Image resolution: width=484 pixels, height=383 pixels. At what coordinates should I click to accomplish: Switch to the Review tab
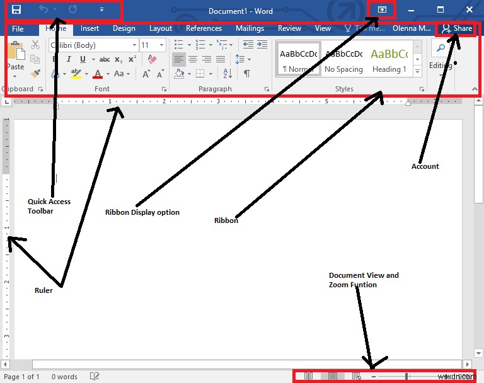tap(289, 28)
